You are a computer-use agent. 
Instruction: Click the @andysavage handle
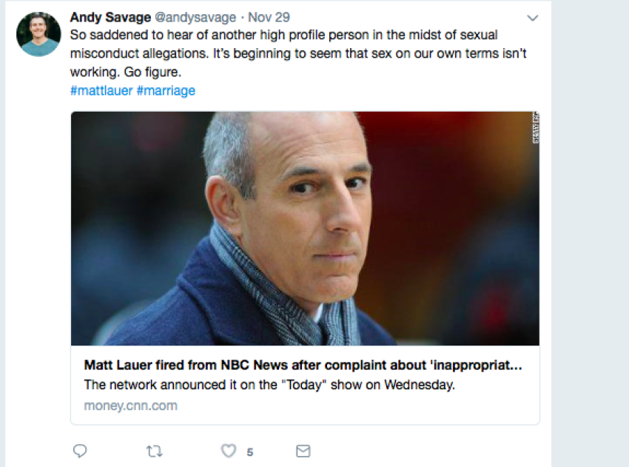pyautogui.click(x=197, y=17)
